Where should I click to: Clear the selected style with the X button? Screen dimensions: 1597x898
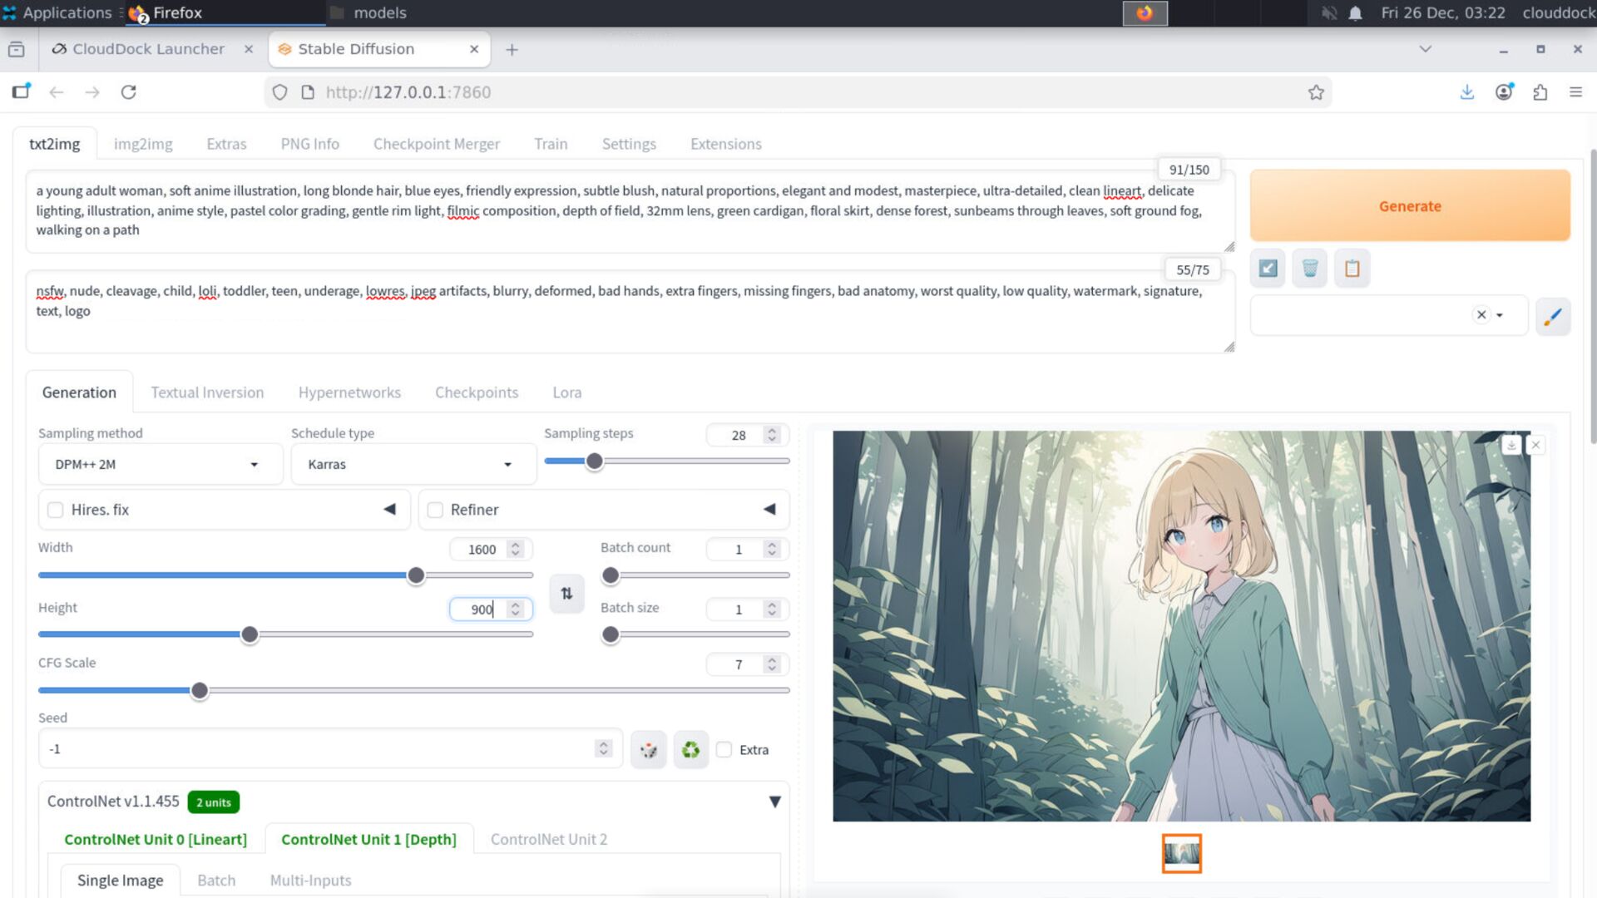click(x=1481, y=314)
